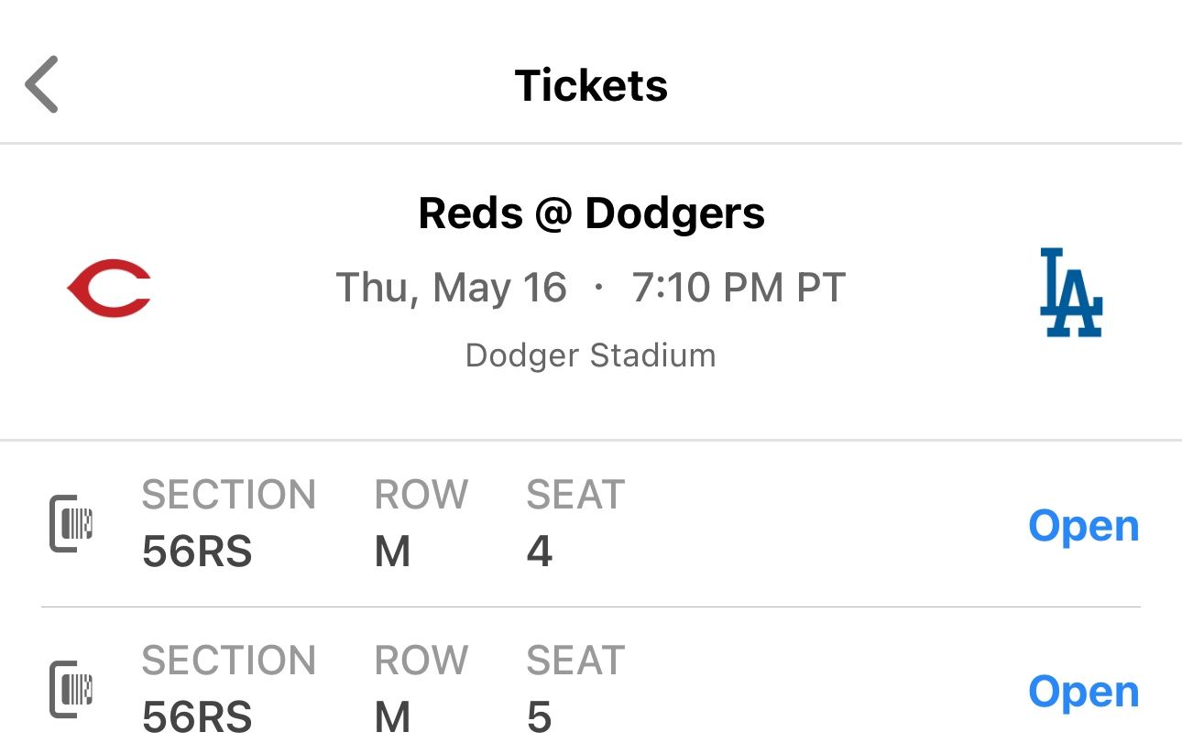
Task: Tap the LA Dodgers logo
Action: 1070,292
